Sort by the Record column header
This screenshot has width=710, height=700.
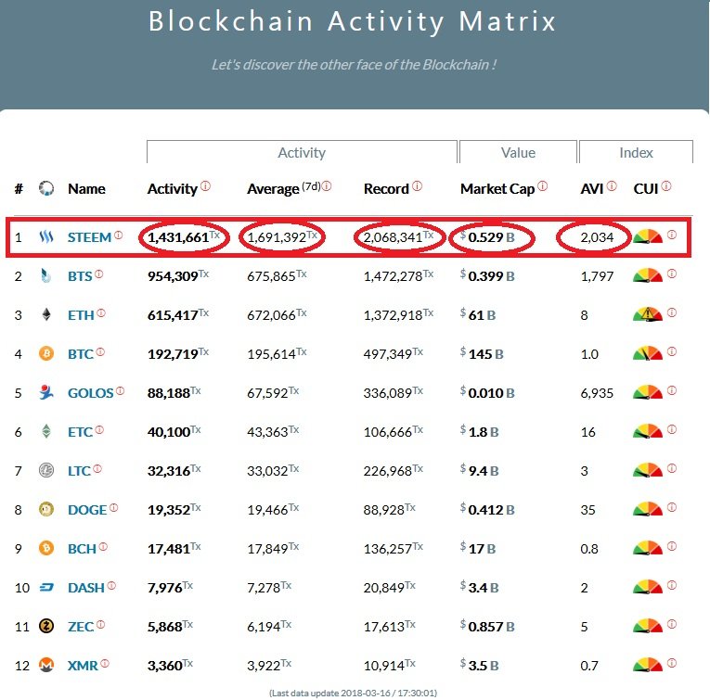pos(386,189)
